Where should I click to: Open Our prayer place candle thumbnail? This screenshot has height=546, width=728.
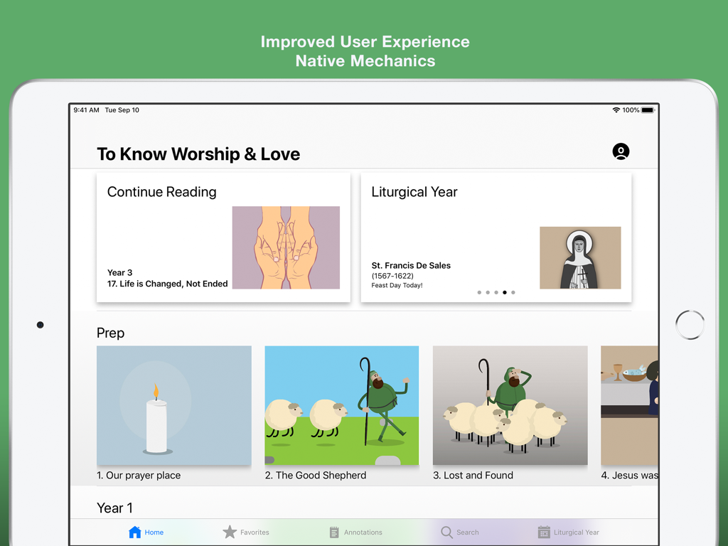pos(174,405)
